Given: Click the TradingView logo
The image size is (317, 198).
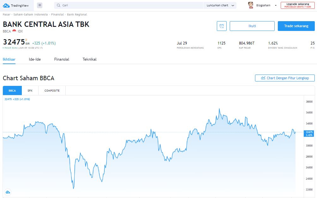Looking at the screenshot, I should pos(16,5).
